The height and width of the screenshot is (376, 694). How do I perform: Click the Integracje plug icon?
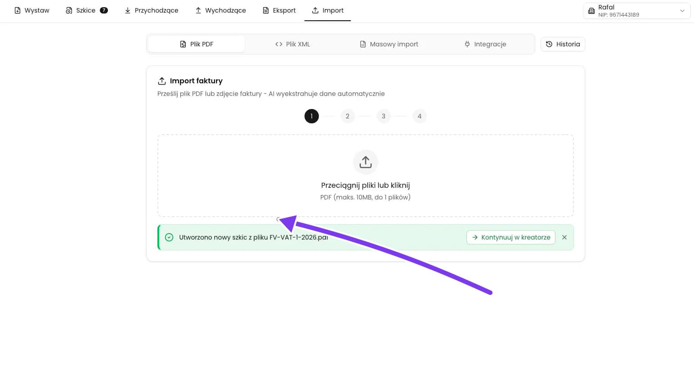point(467,44)
